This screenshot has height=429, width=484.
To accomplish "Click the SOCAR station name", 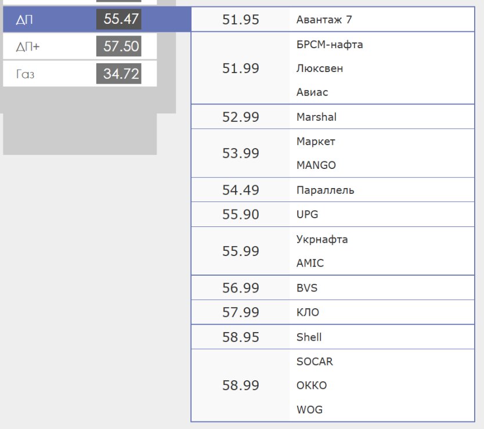I will click(x=315, y=361).
